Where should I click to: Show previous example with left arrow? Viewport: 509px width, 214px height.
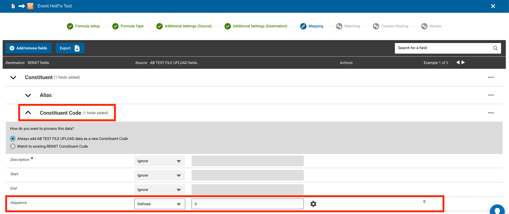[x=458, y=62]
